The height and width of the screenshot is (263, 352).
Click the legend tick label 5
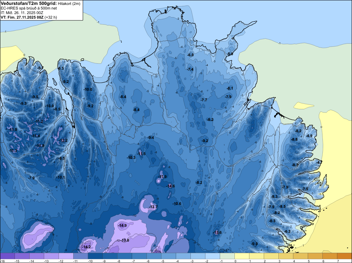(309, 261)
